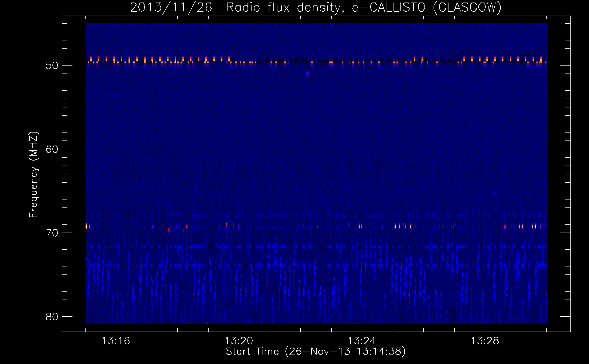This screenshot has height=364, width=589.
Task: Click the '50' frequency tick label
Action: 52,66
